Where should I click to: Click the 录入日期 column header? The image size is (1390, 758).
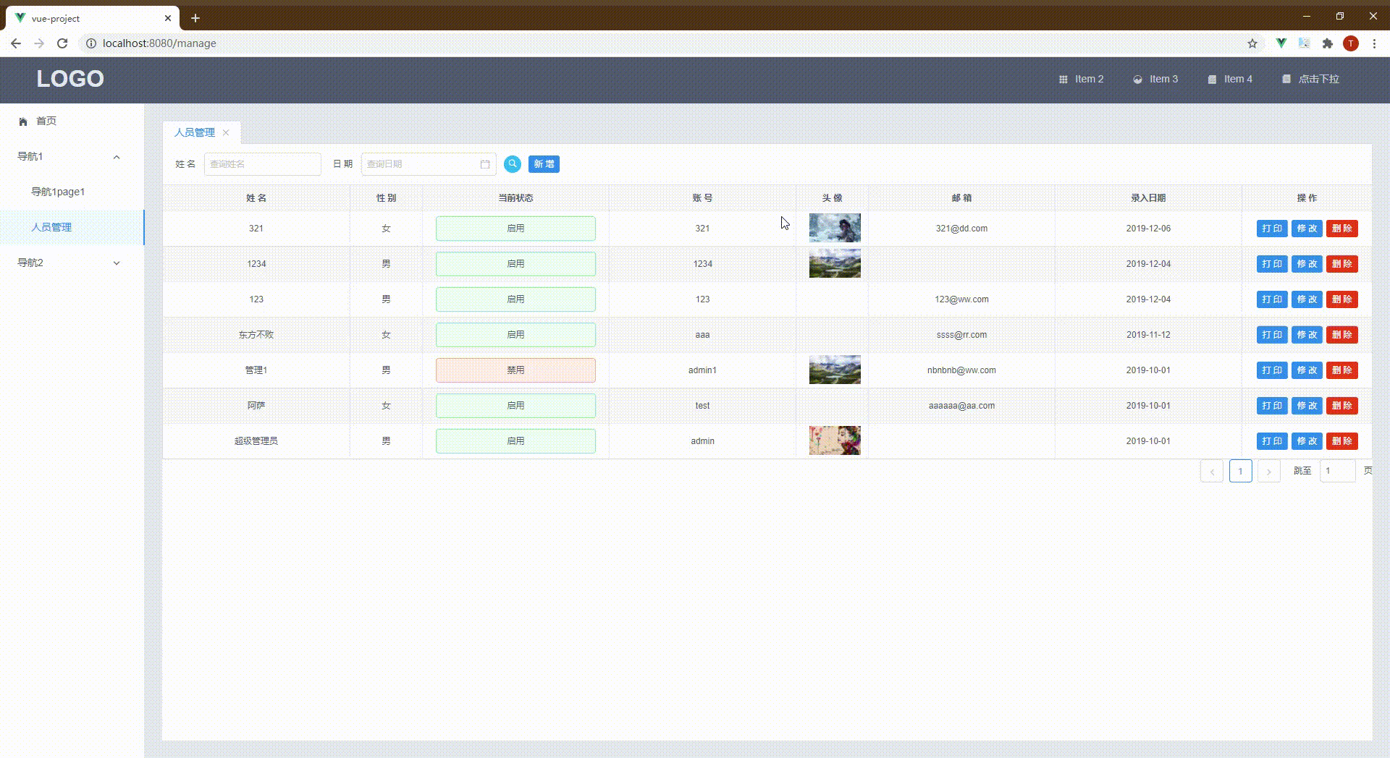1148,198
